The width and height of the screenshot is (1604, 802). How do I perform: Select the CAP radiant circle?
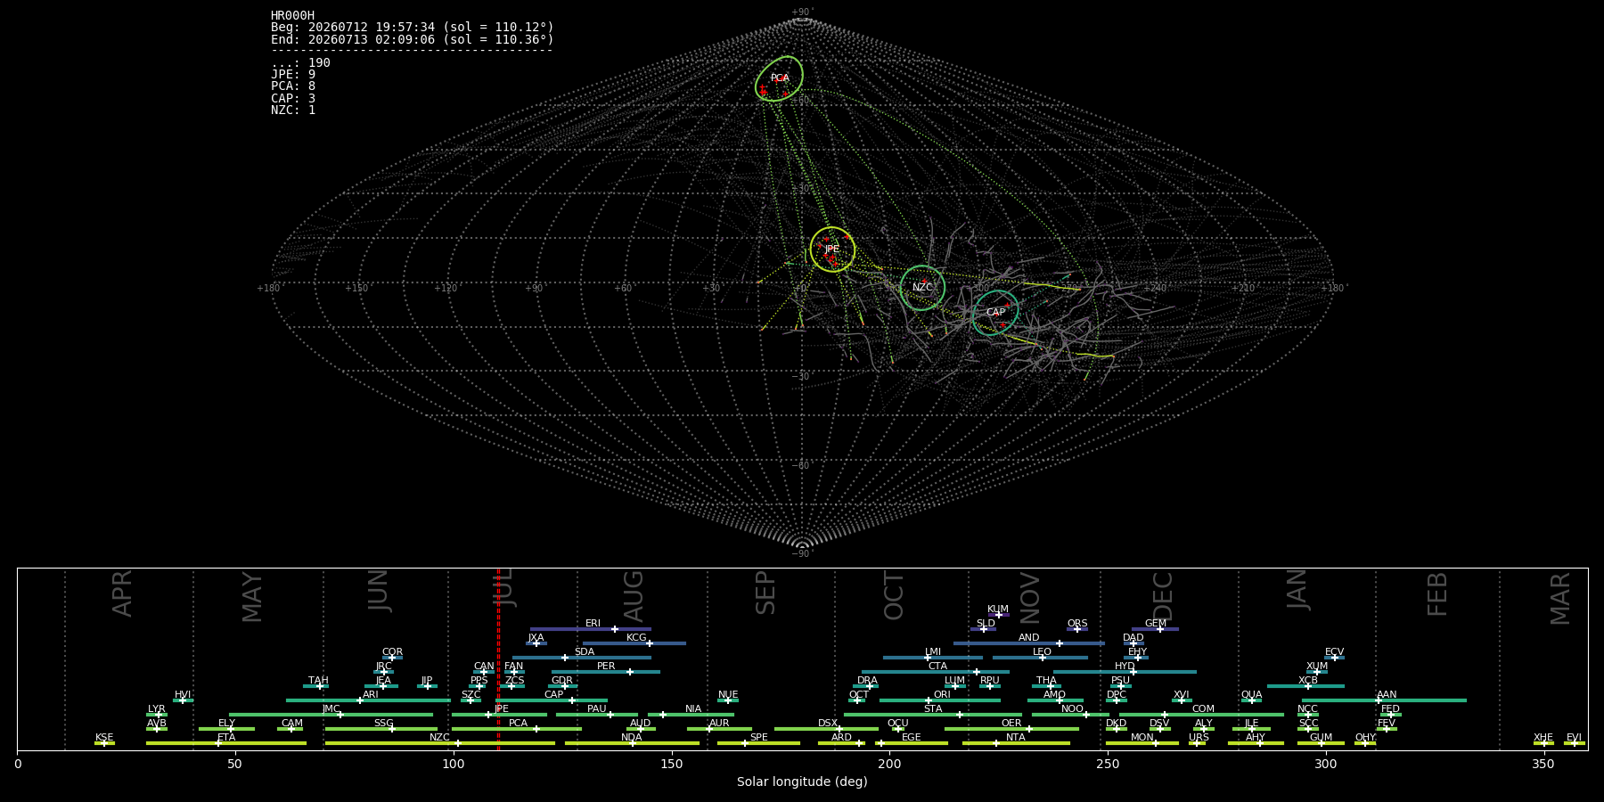[995, 313]
